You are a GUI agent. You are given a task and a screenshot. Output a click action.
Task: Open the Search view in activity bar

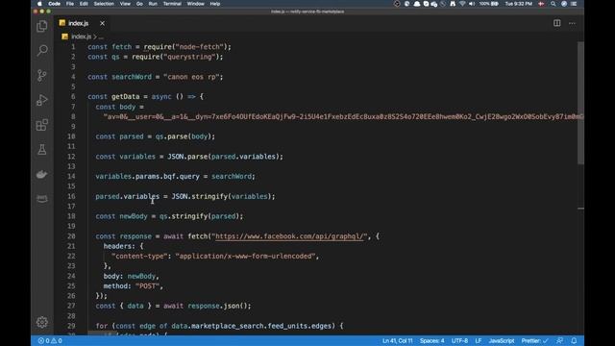tap(42, 50)
